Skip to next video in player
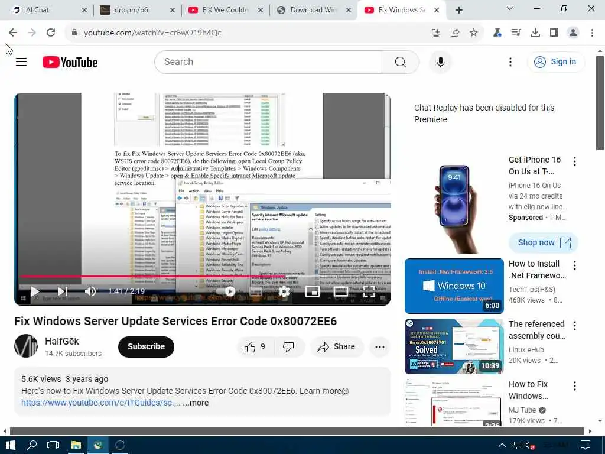The height and width of the screenshot is (454, 605). point(63,291)
